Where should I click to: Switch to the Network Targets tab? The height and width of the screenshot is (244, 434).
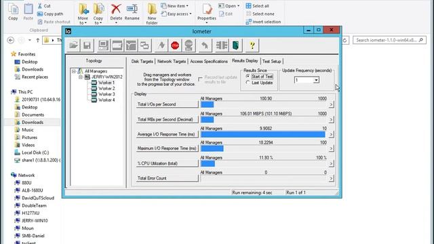pos(172,62)
